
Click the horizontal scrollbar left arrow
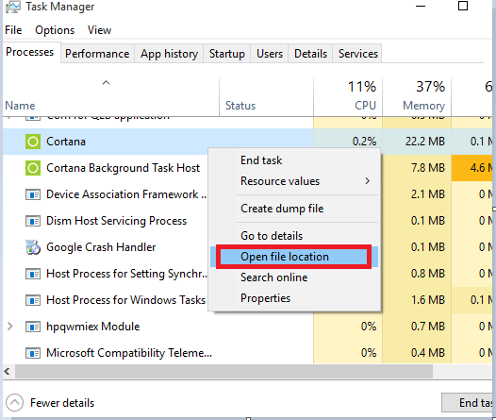pyautogui.click(x=8, y=371)
